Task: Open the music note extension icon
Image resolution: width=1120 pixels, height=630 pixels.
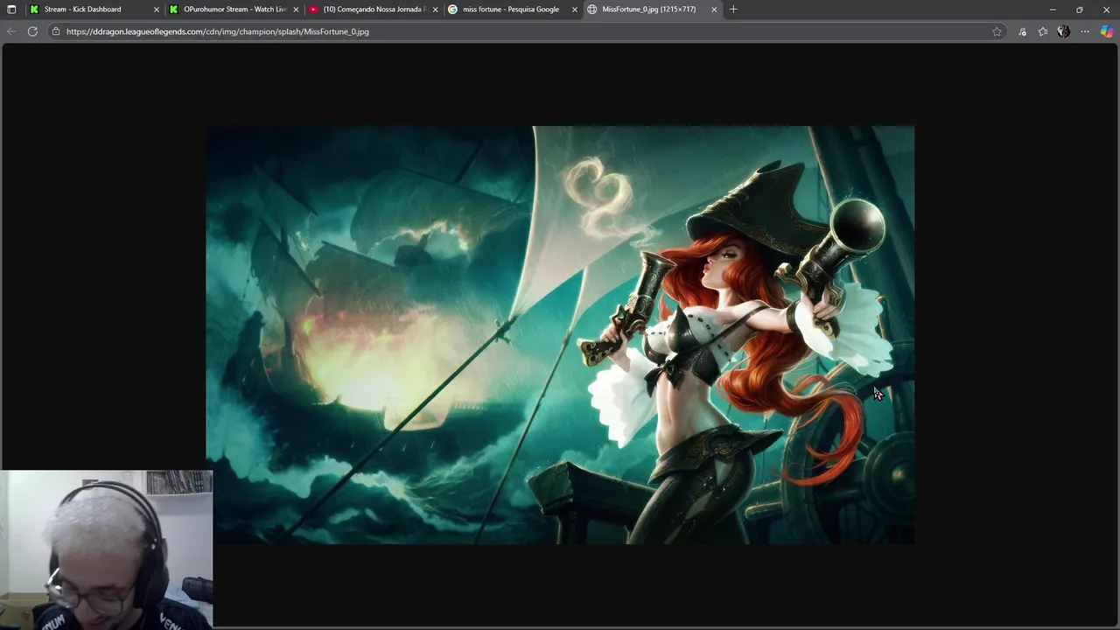Action: (x=1022, y=31)
